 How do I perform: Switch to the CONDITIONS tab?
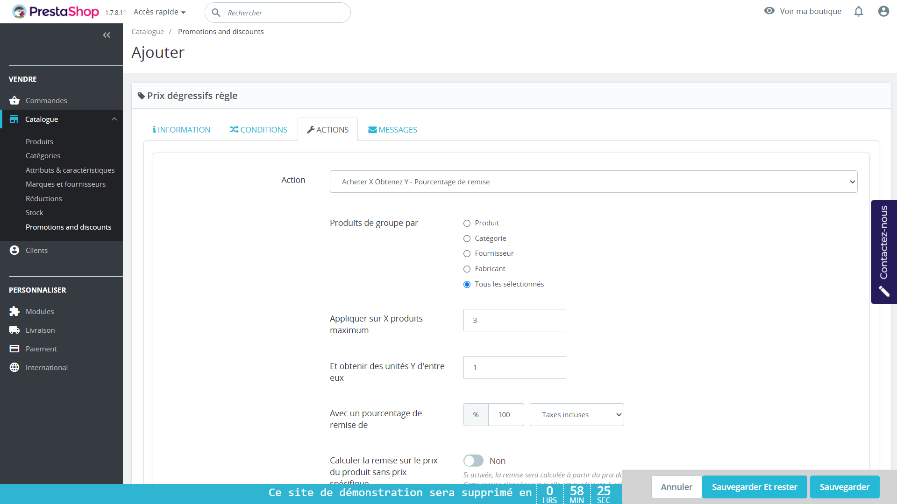(x=258, y=130)
